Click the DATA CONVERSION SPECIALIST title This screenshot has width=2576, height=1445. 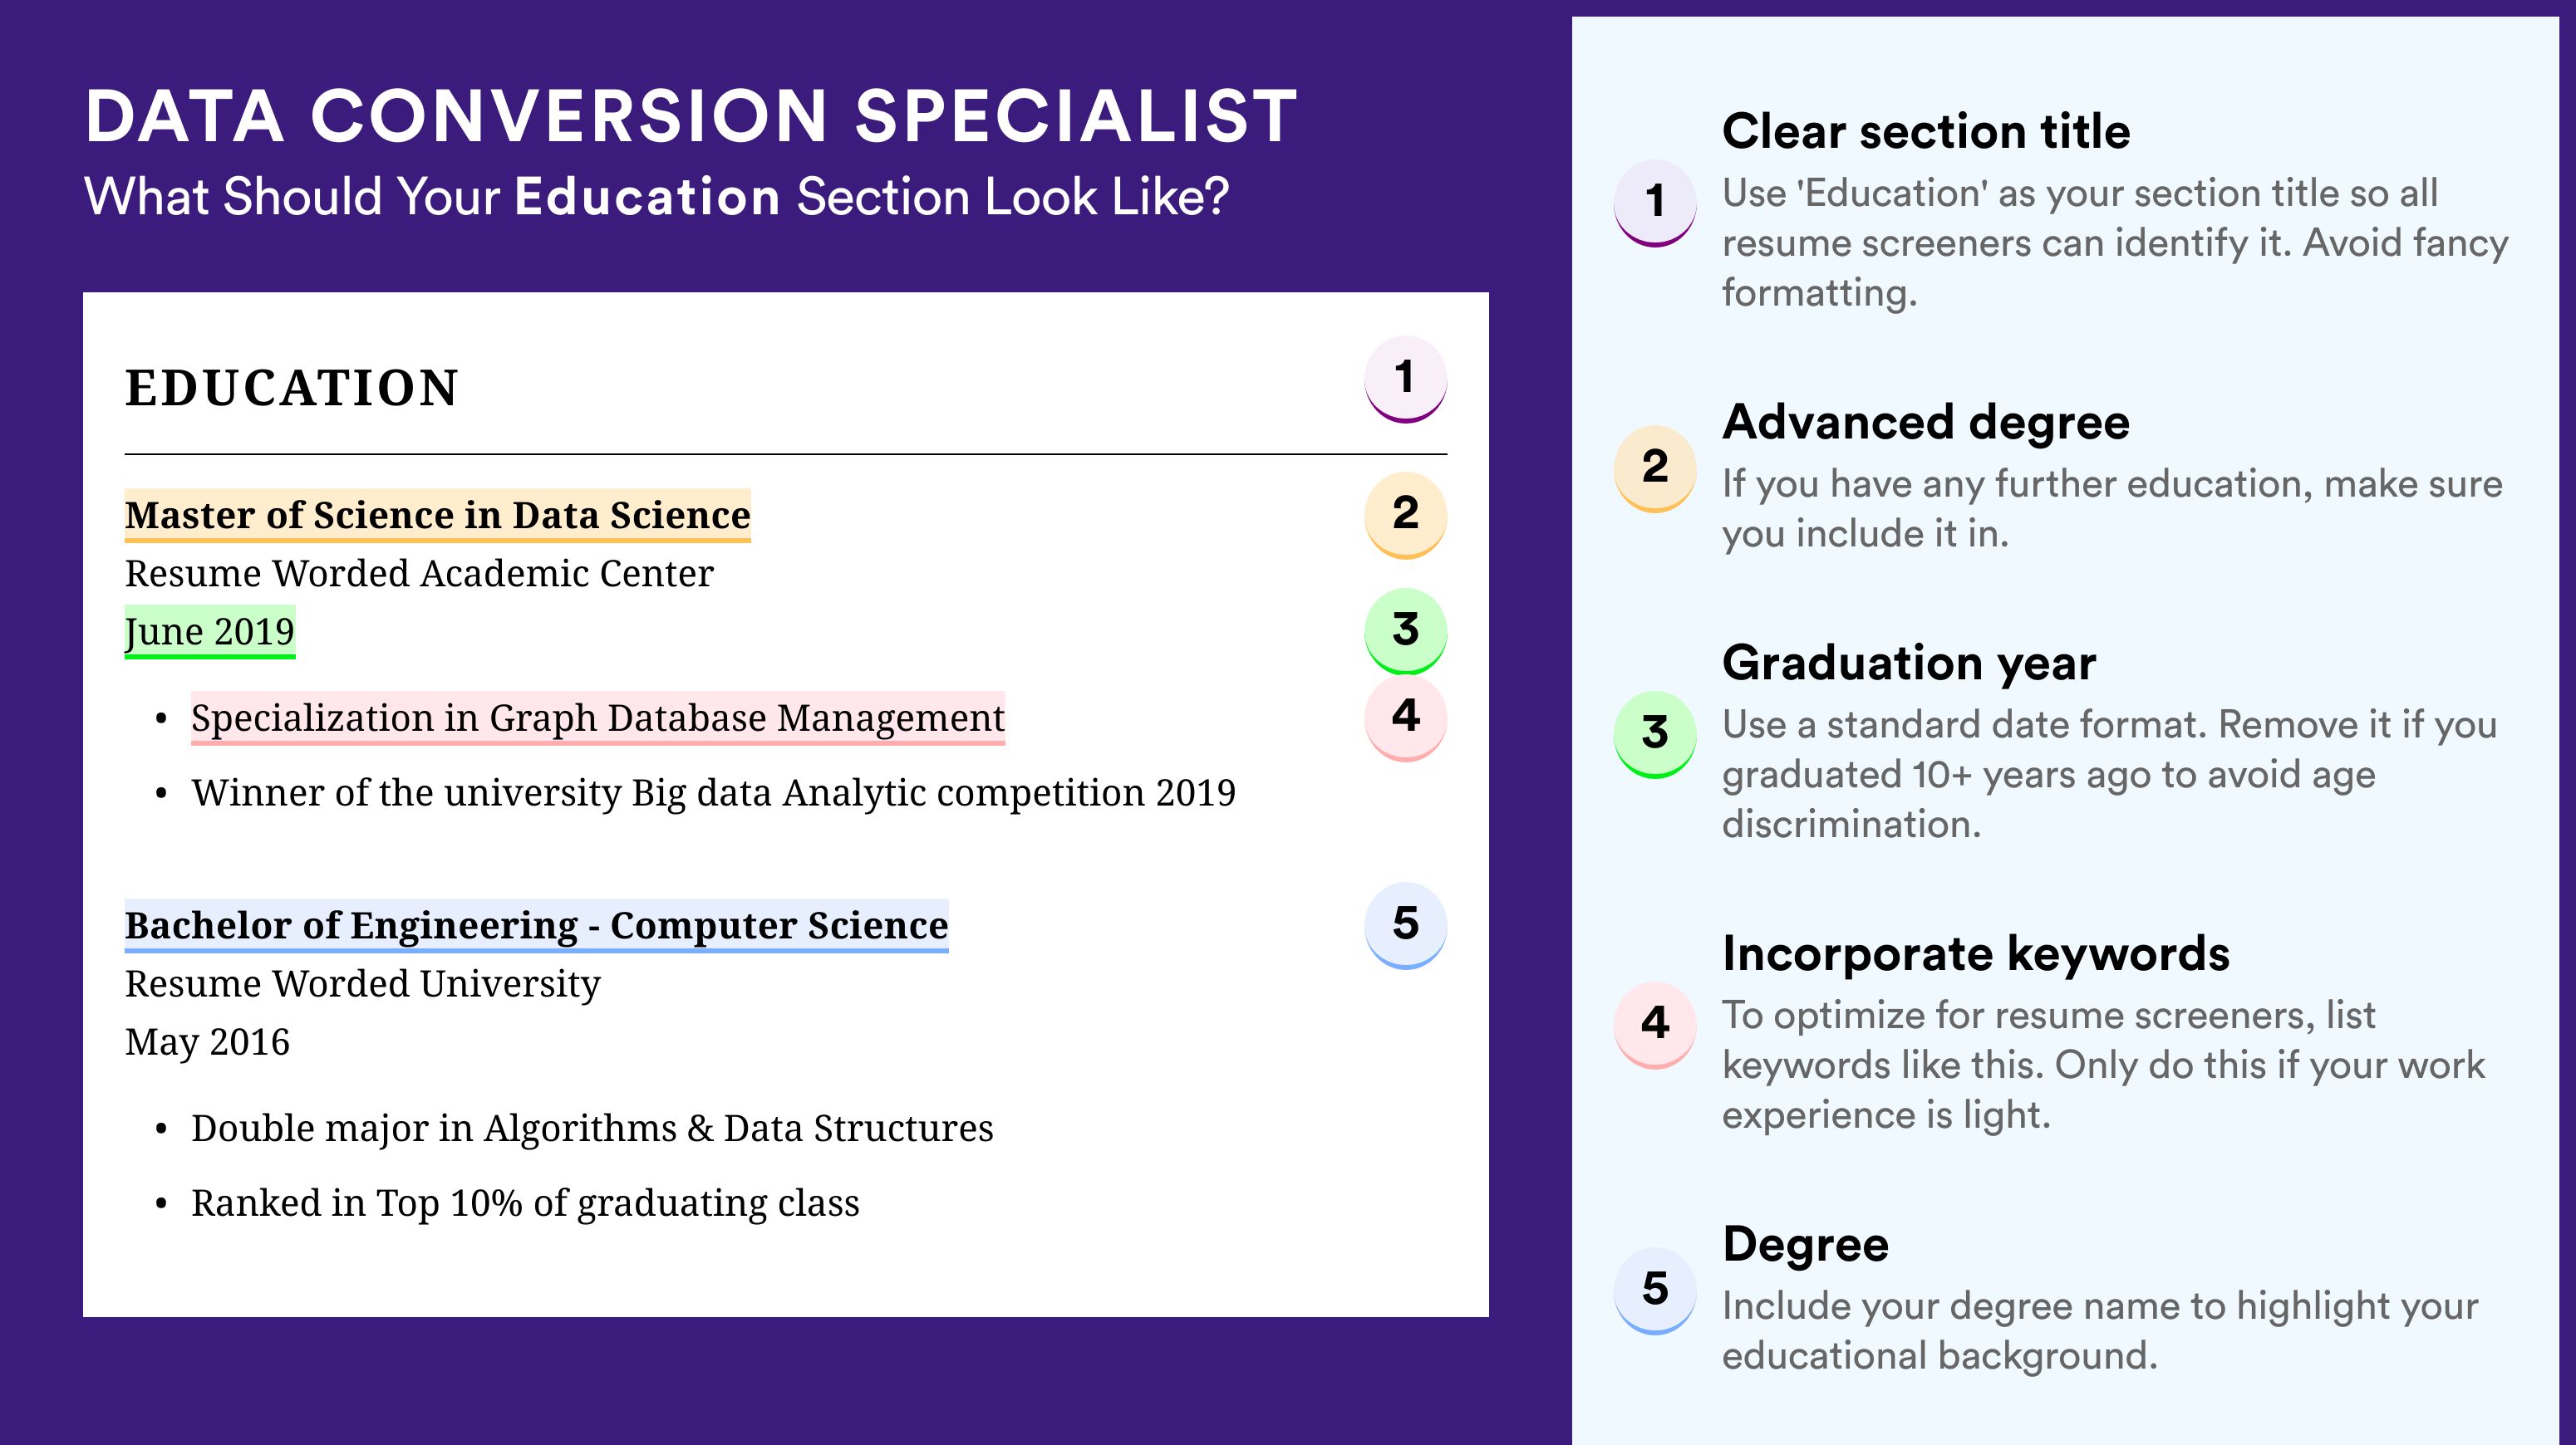[x=691, y=116]
